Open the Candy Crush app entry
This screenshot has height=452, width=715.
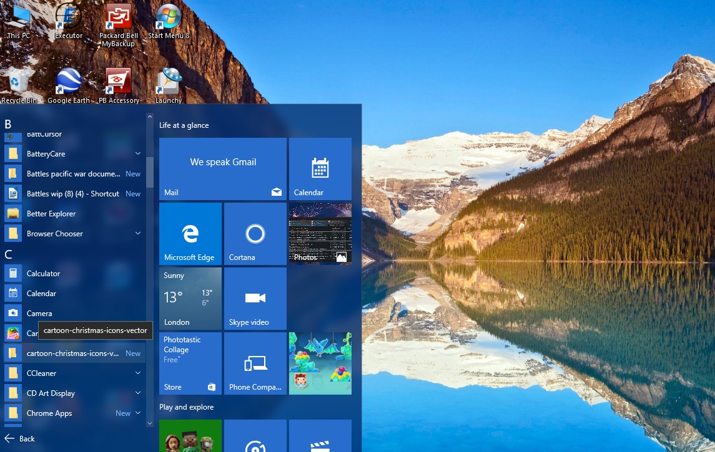click(x=21, y=333)
